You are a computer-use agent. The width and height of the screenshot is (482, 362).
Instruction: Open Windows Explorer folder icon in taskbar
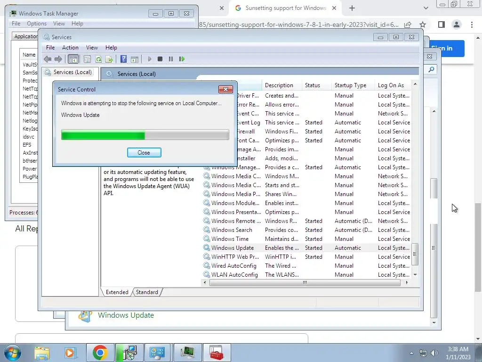[x=42, y=353]
